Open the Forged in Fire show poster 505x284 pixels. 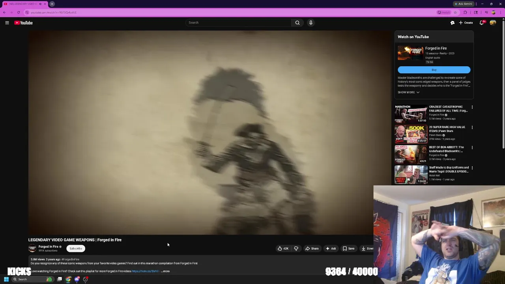(x=410, y=53)
